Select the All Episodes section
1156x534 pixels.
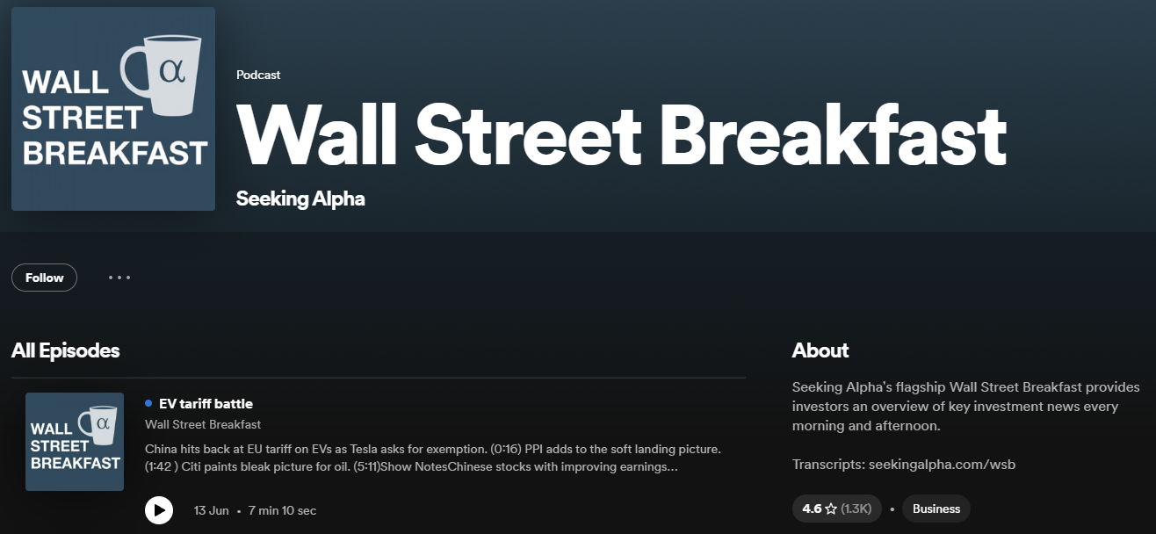tap(64, 350)
